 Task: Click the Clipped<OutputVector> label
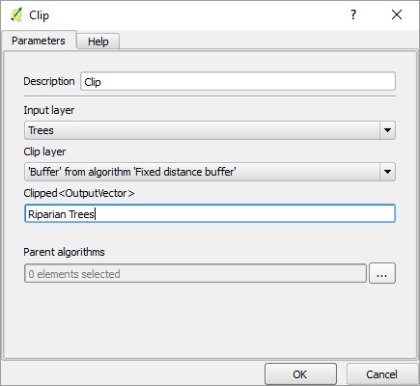(79, 193)
